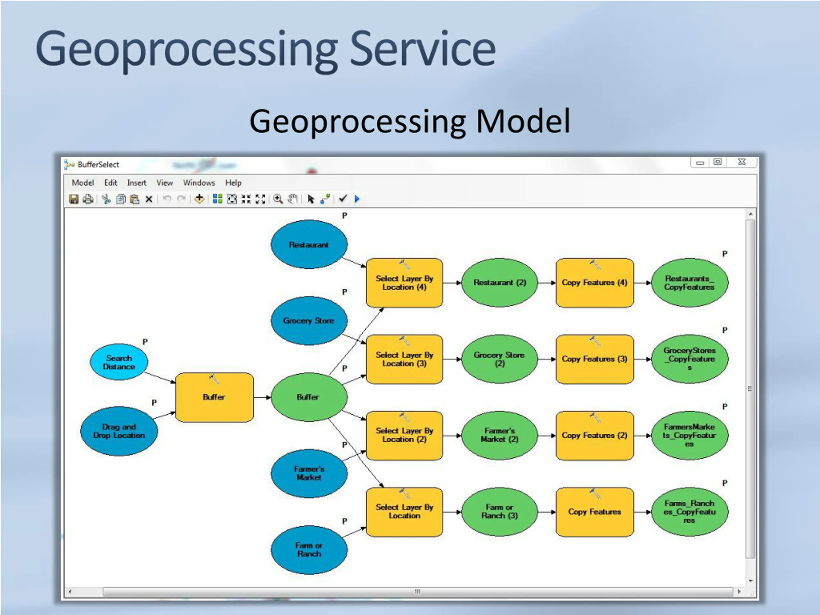
Task: Click the Print toolbar icon
Action: pyautogui.click(x=88, y=199)
